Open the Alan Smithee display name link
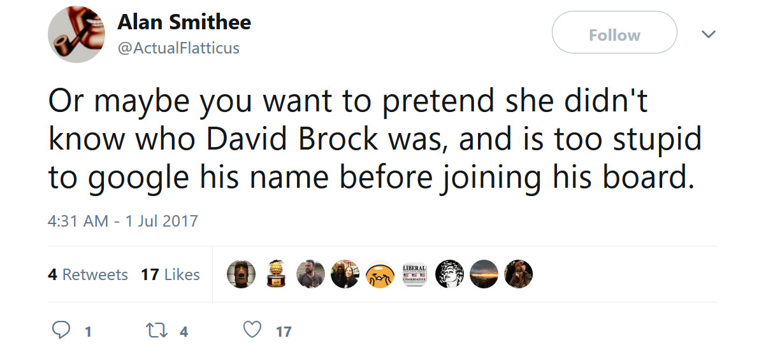Screen dimensions: 766x345 pos(184,22)
